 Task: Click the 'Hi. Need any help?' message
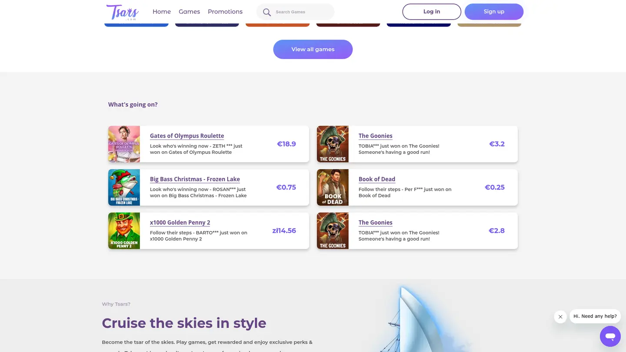coord(595,316)
